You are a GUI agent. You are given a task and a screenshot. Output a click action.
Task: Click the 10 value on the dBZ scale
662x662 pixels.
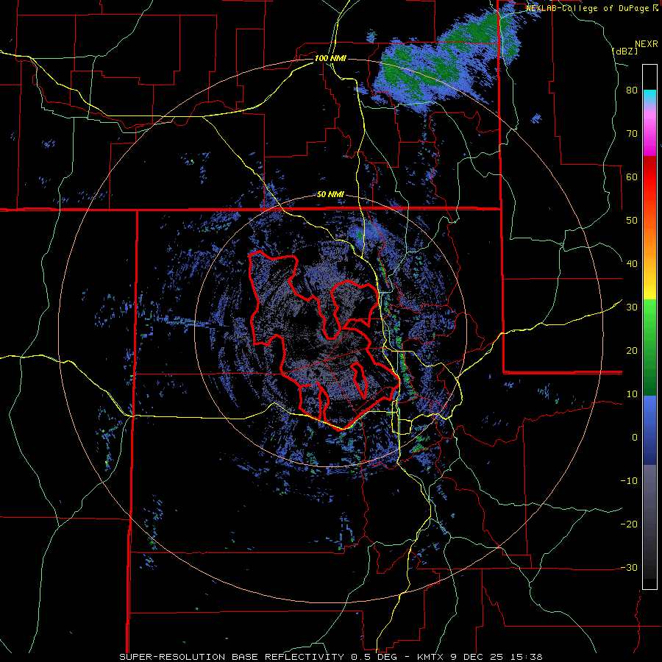pyautogui.click(x=632, y=394)
